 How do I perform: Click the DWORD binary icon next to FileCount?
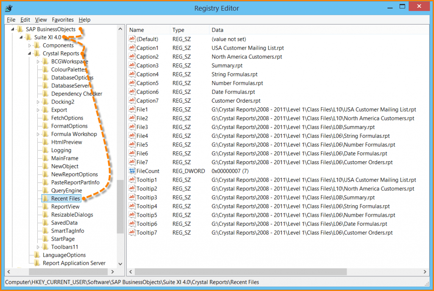(132, 171)
